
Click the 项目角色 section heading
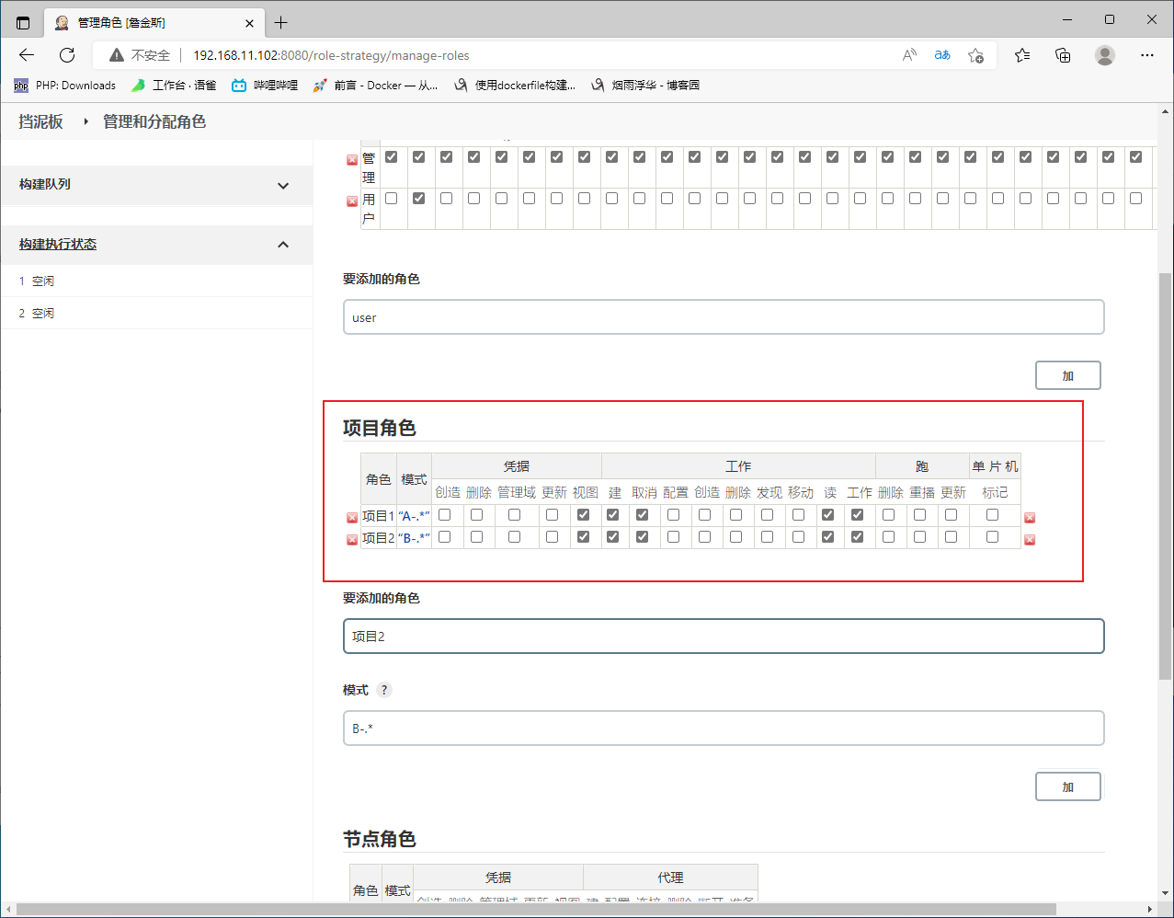pyautogui.click(x=380, y=428)
